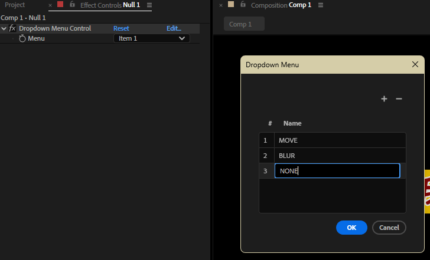The height and width of the screenshot is (260, 430).
Task: Open the Effect Controls panel menu
Action: point(149,5)
